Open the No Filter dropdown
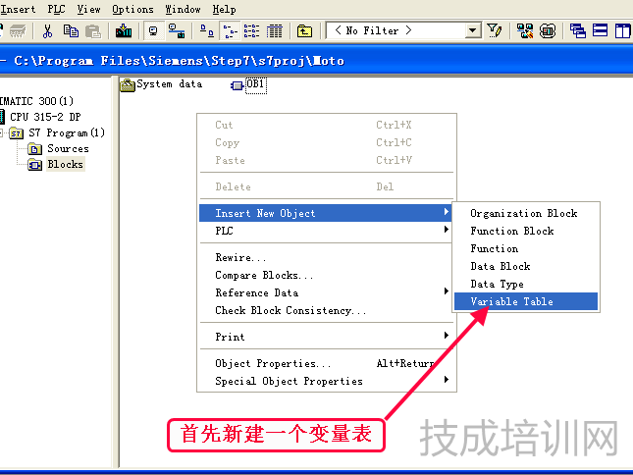 point(473,30)
